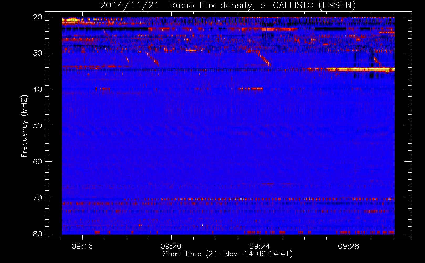This screenshot has width=425, height=263.
Task: Click the time tick label '09:24'
Action: (260, 246)
